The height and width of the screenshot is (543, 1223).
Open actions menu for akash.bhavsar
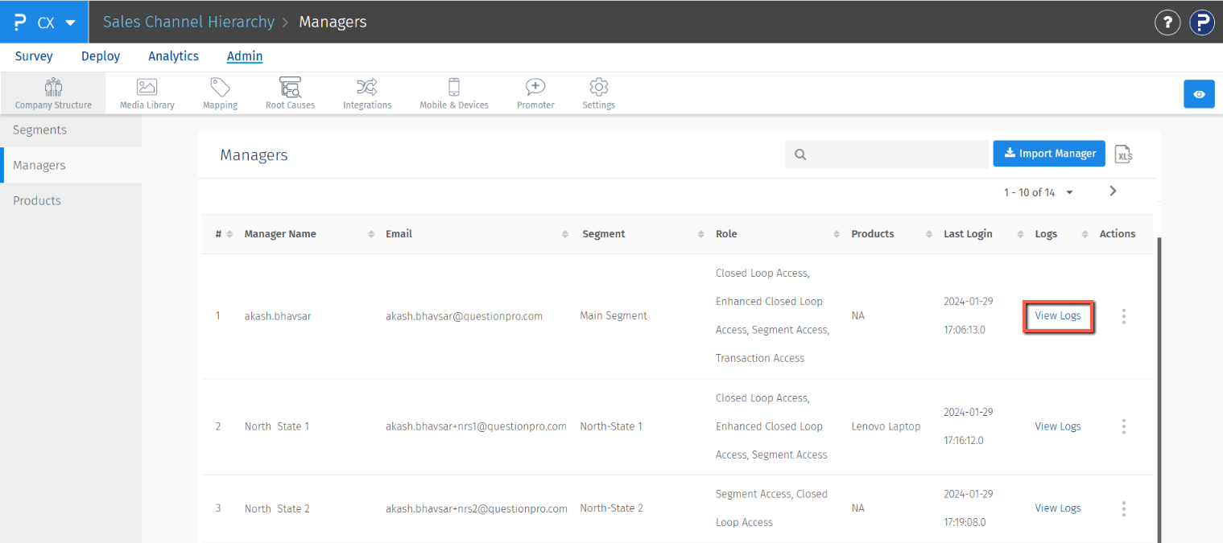1123,316
